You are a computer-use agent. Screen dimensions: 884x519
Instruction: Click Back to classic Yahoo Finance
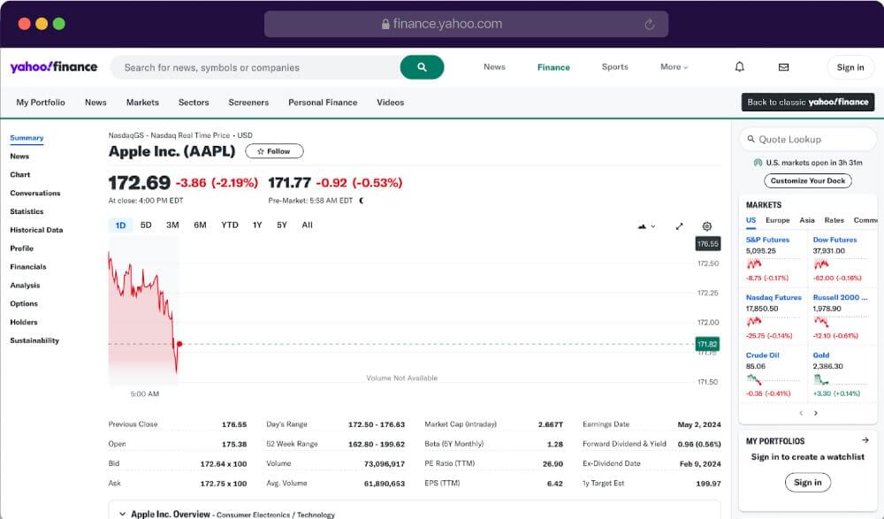807,103
